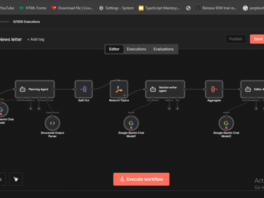Viewport: 264px width, 198px height.
Task: Click the Split Out output connector
Action: [92, 89]
